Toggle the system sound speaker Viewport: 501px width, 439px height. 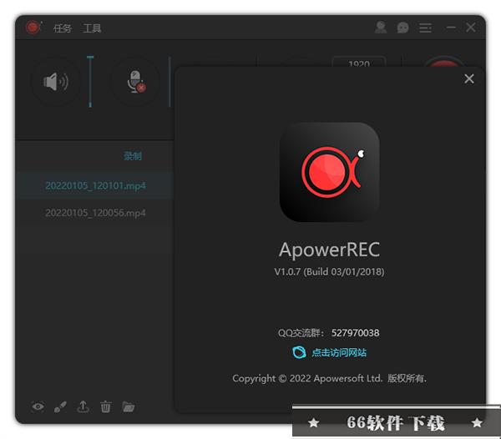click(56, 82)
